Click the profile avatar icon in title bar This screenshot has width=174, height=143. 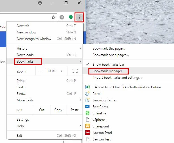point(40,3)
